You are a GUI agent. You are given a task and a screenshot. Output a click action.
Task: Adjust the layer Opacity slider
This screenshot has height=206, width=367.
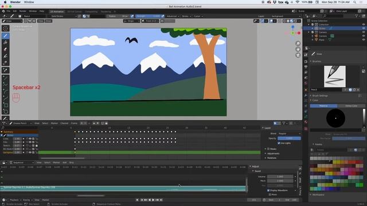click(x=289, y=138)
